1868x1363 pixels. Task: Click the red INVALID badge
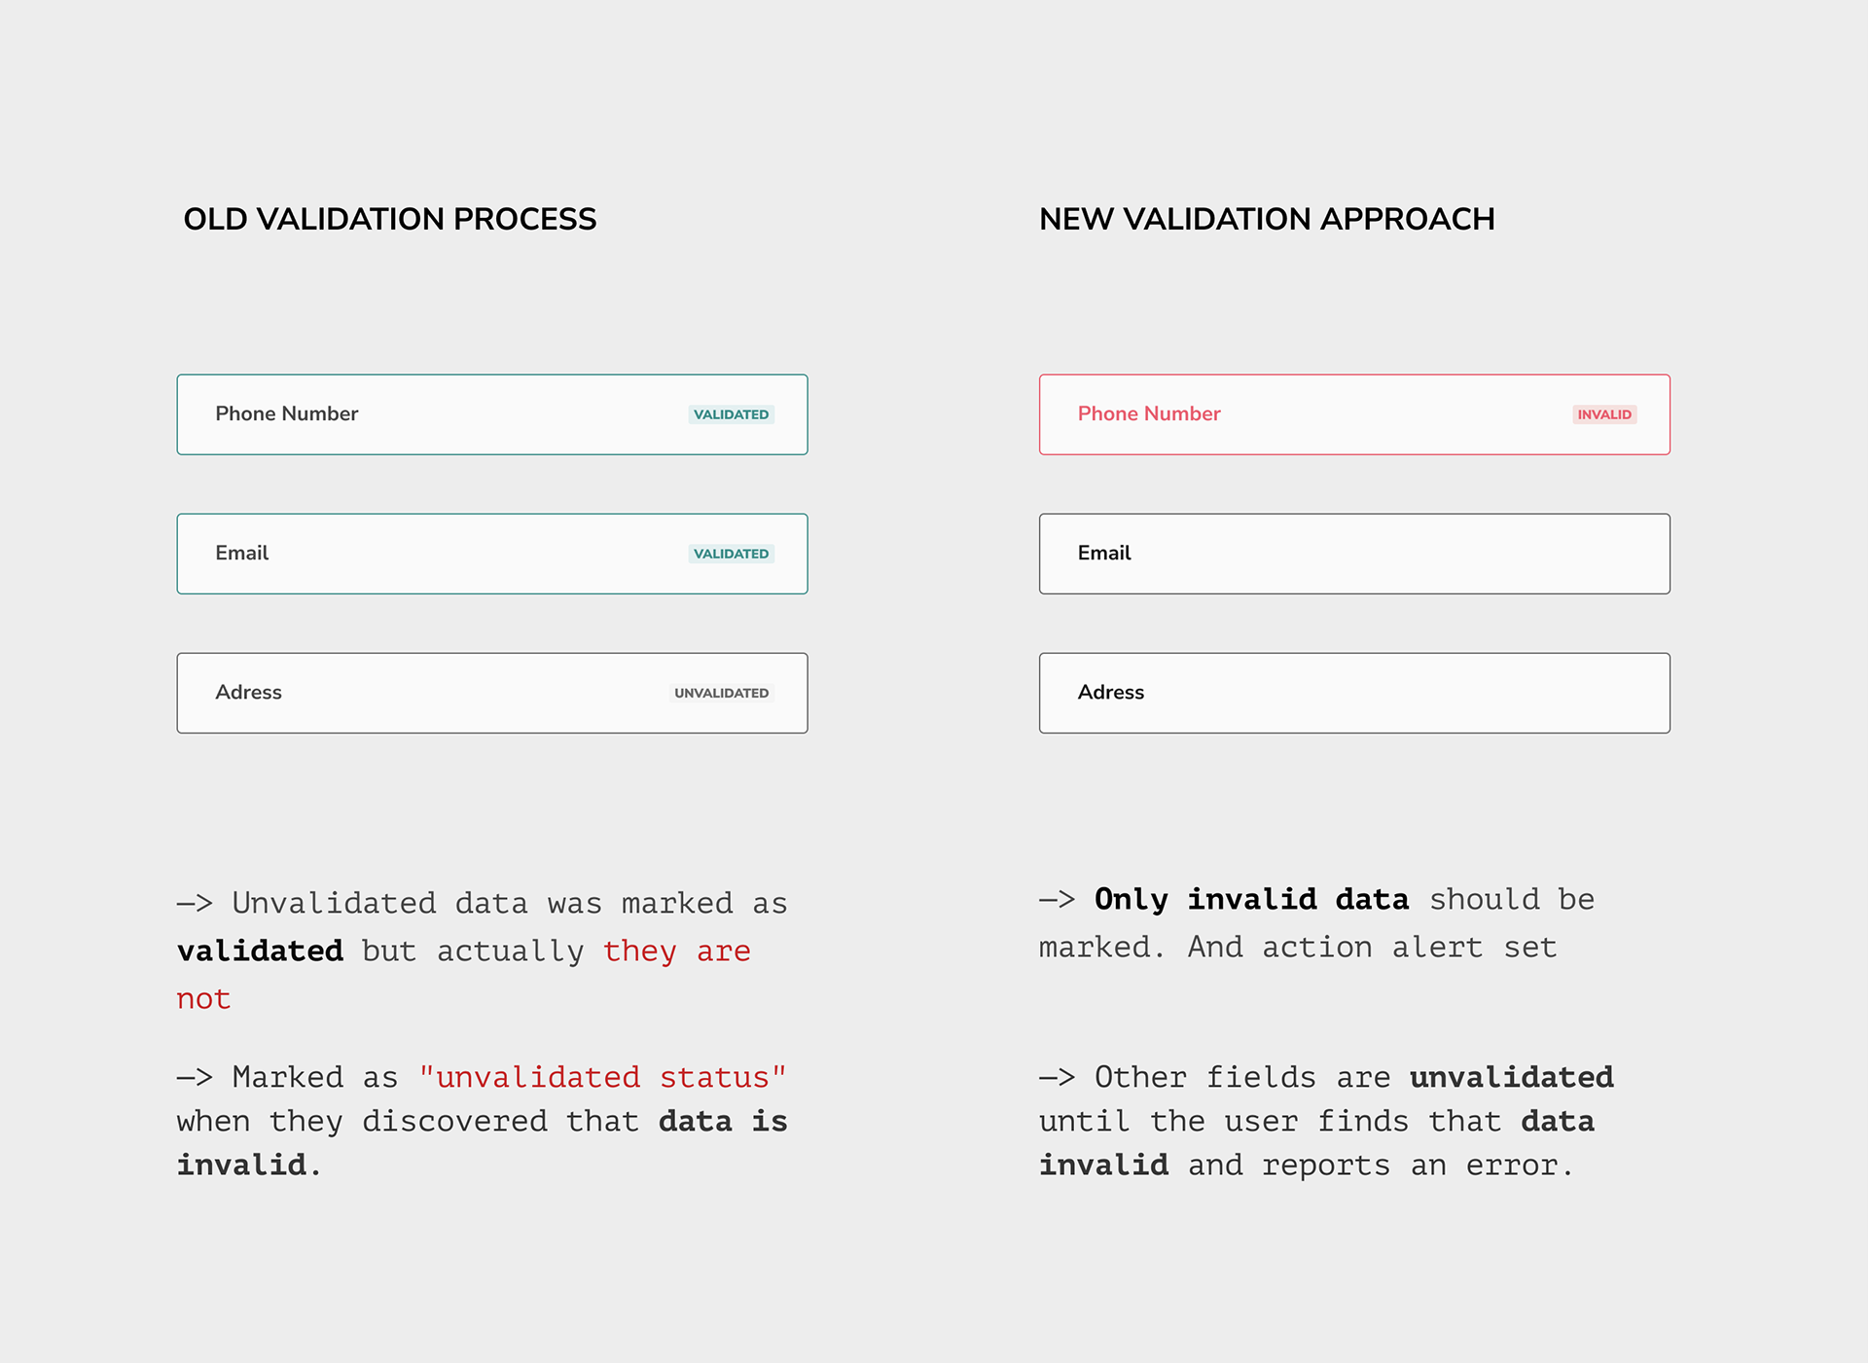coord(1604,414)
